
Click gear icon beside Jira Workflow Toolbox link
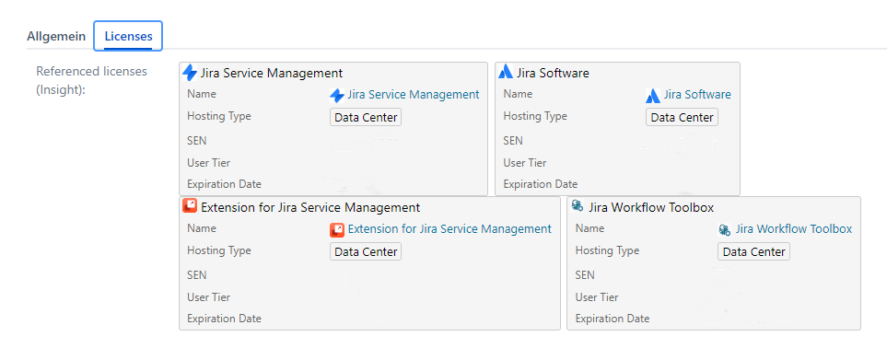click(x=725, y=230)
